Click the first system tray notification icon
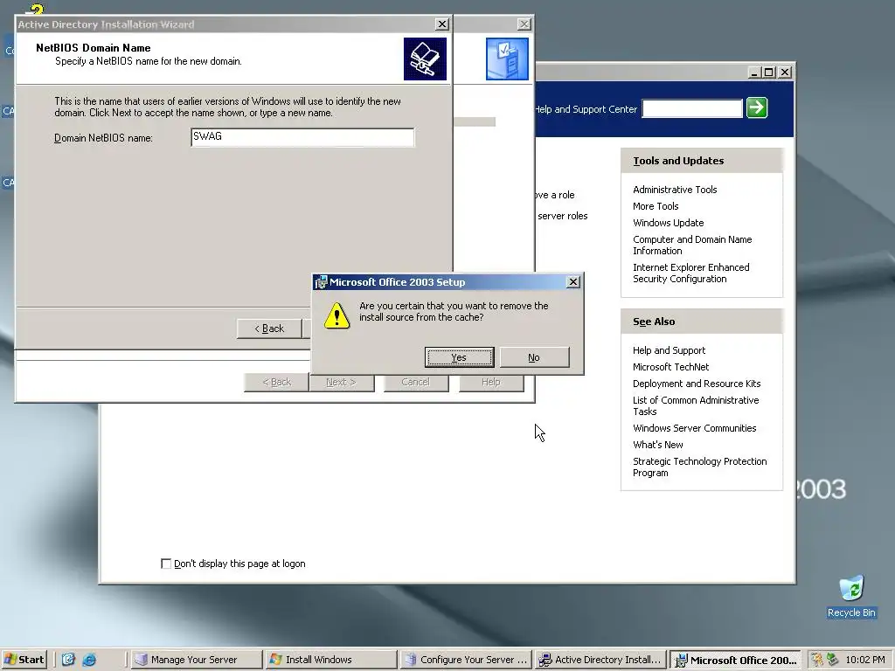 click(x=817, y=660)
